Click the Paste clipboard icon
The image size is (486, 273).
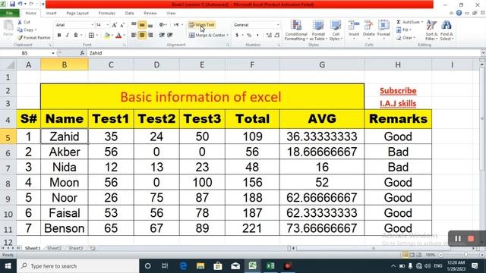(x=8, y=28)
